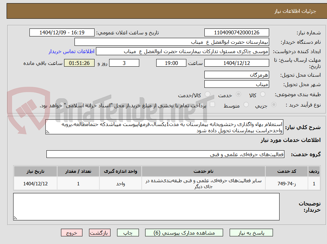Viewport: 327px width, 244px height.
Task: Click the table date cell 1404/12/12
Action: [x=35, y=184]
